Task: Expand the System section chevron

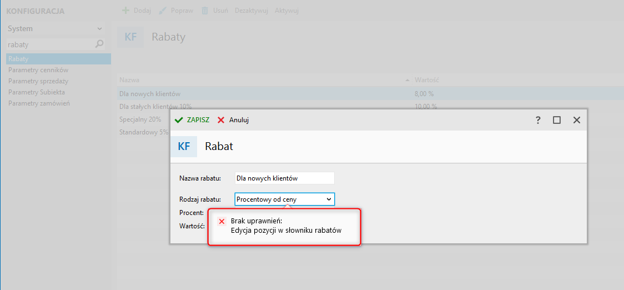Action: click(99, 29)
